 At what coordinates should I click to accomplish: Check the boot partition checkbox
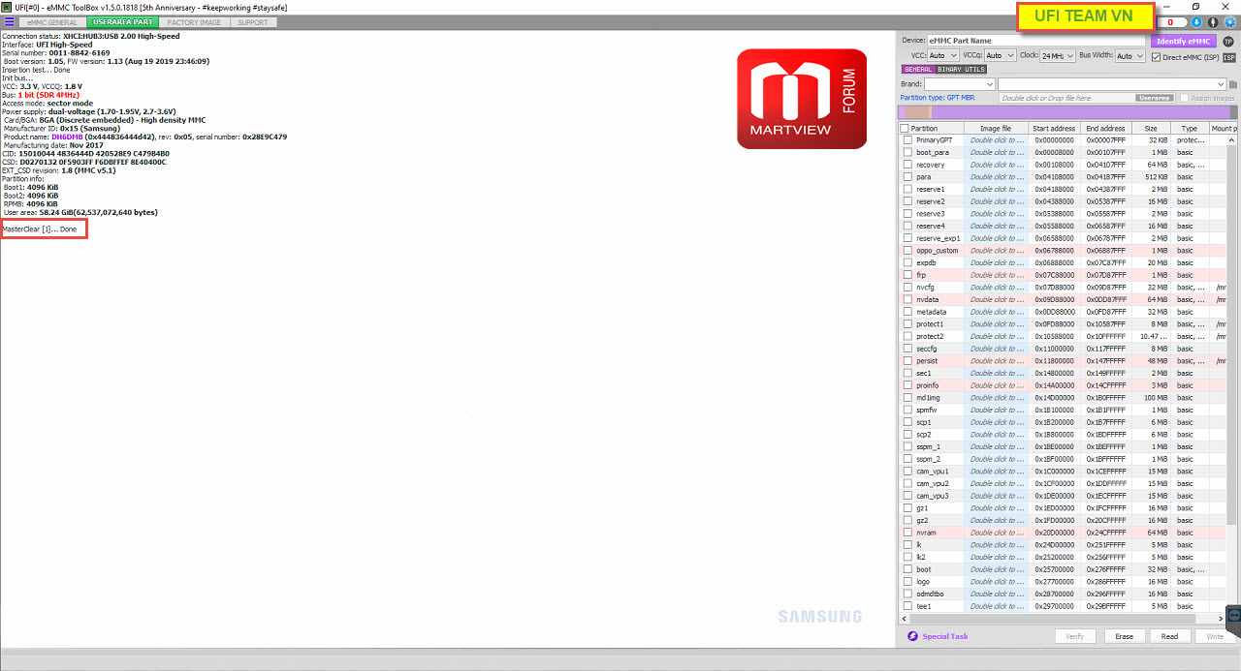[907, 569]
